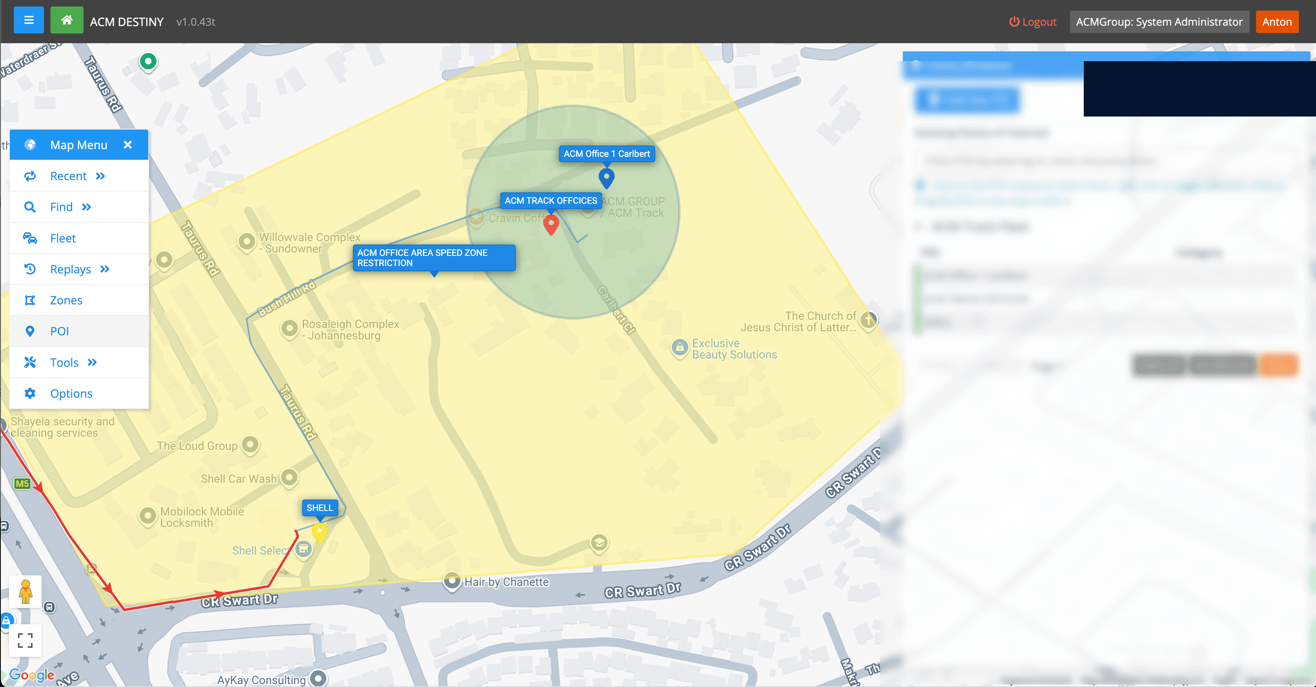Open Street View pegman control
Image resolution: width=1316 pixels, height=687 pixels.
coord(25,592)
